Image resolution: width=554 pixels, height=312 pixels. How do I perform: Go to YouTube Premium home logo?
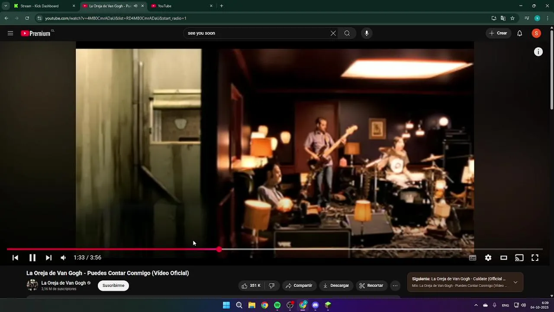36,33
